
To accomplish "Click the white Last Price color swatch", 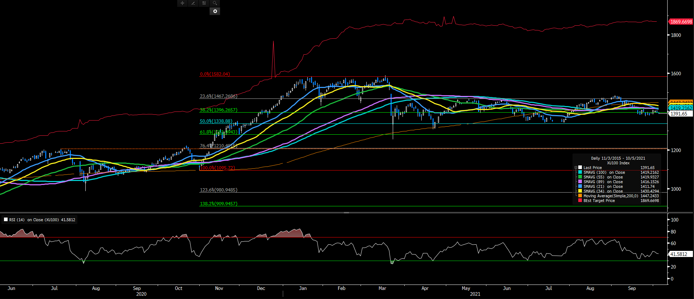I will [x=580, y=168].
